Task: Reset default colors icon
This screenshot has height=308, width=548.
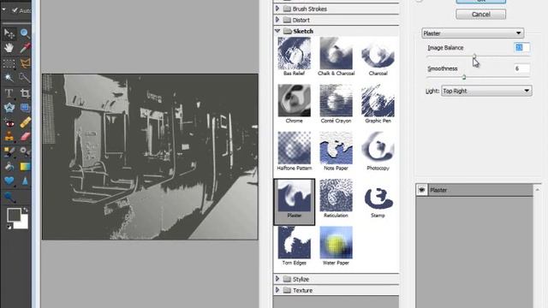Action: pyautogui.click(x=9, y=227)
